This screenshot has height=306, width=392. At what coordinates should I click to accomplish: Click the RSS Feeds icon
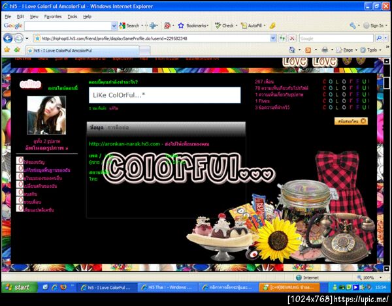[x=308, y=50]
